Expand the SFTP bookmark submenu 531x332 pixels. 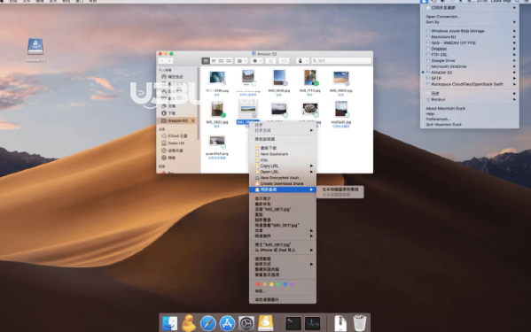click(469, 79)
